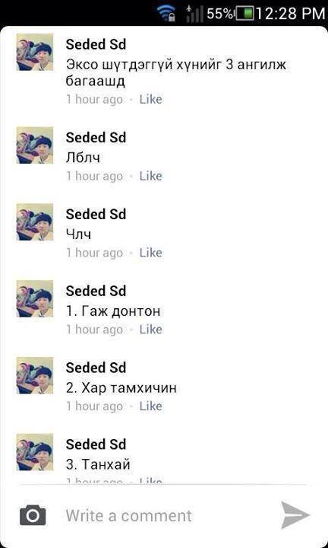328x548 pixels.
Task: Open avatar beside Лблч comment
Action: pos(35,145)
